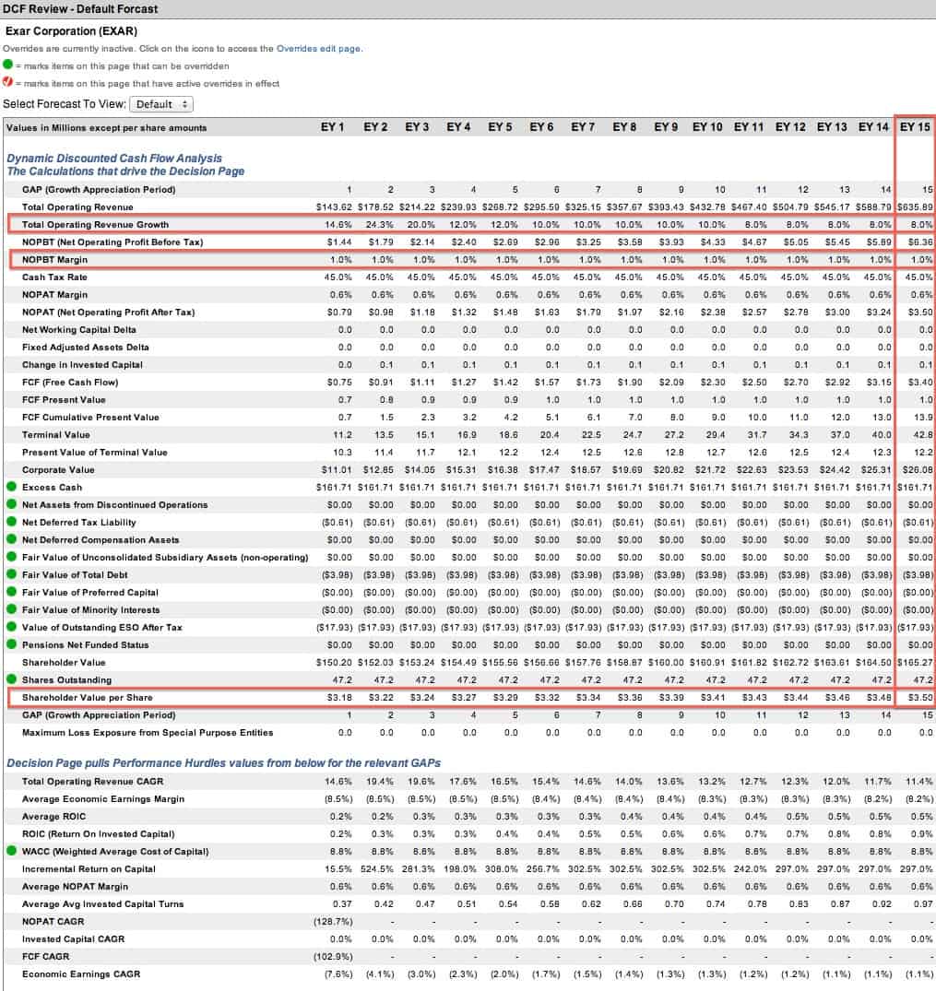The height and width of the screenshot is (991, 936).
Task: Click the EY 15 column header
Action: [x=915, y=127]
